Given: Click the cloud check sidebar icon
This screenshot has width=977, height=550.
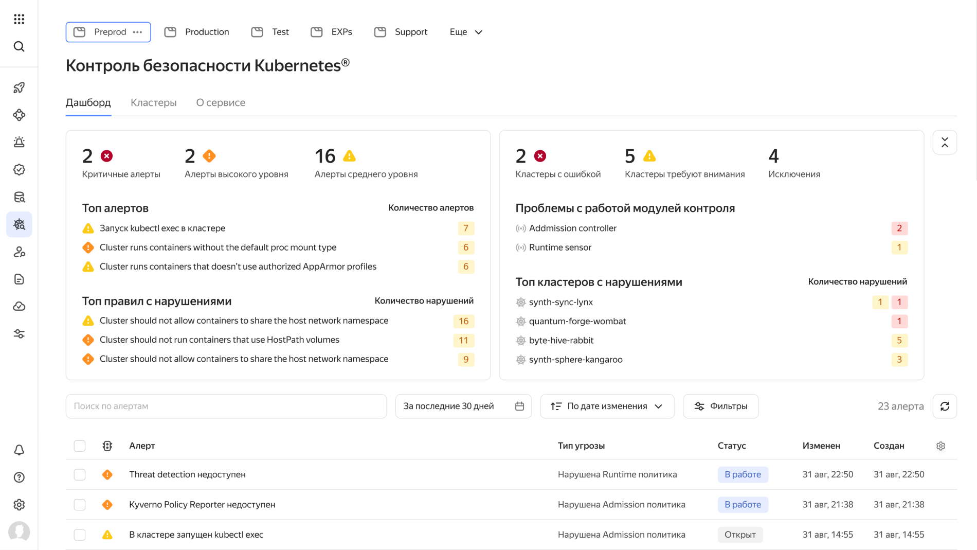Looking at the screenshot, I should point(19,306).
